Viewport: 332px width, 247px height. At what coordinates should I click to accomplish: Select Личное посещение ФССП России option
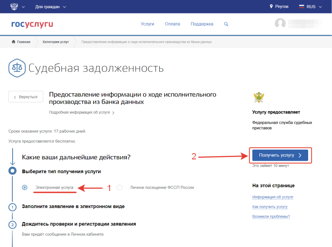click(x=120, y=188)
